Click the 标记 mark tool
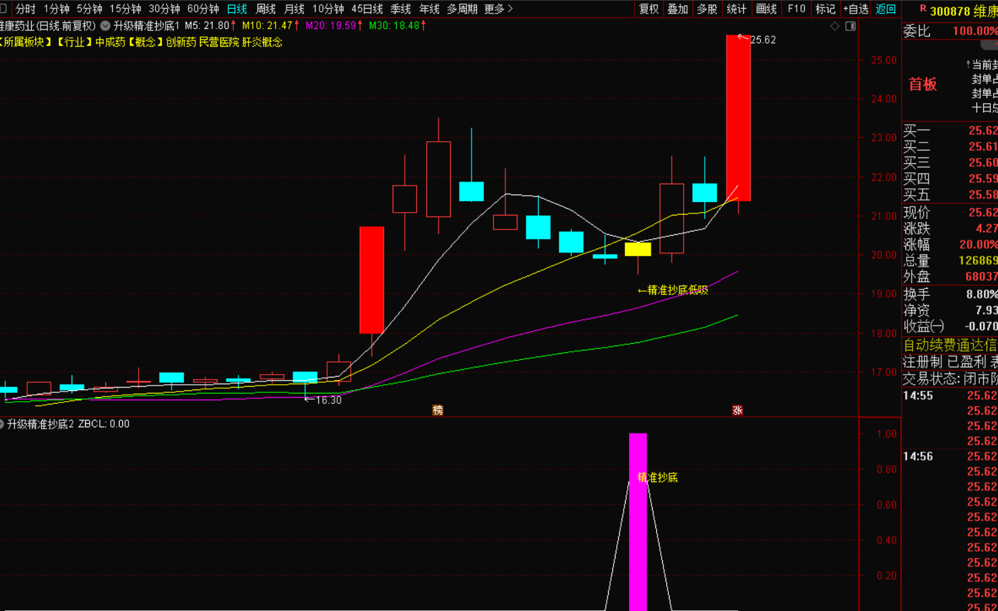This screenshot has width=998, height=611. coord(825,9)
